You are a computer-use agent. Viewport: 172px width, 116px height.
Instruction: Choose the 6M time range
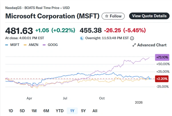click(46, 111)
